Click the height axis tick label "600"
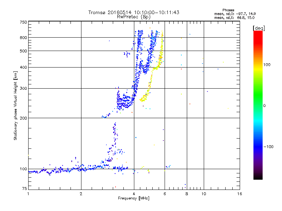This screenshot has width=282, height=211. [x=23, y=38]
